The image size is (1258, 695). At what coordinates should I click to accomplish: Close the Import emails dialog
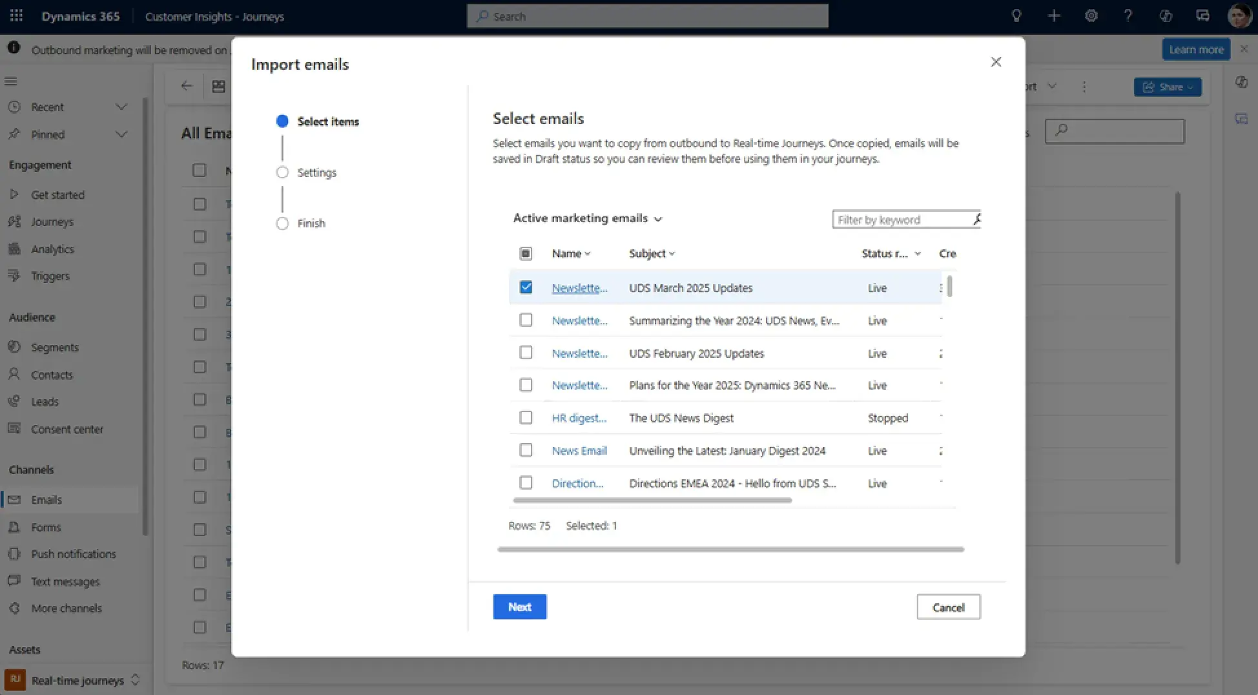(996, 62)
